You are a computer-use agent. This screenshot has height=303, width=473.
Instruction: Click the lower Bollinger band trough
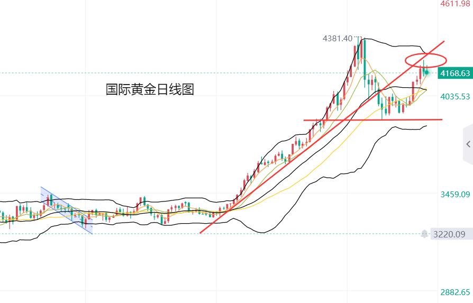[262, 232]
